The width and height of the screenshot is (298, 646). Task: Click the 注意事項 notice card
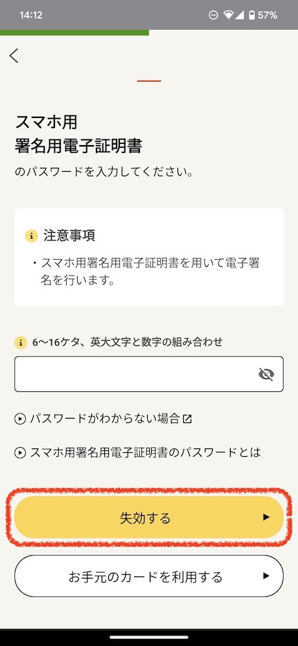(149, 257)
